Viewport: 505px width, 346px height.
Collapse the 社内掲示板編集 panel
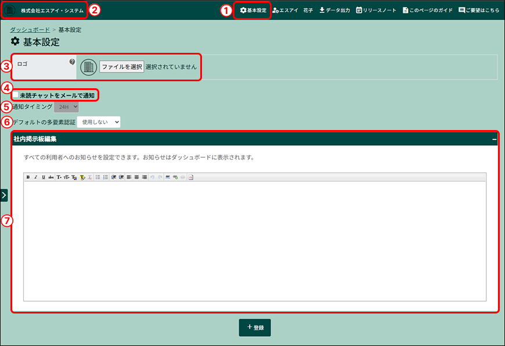[x=494, y=139]
